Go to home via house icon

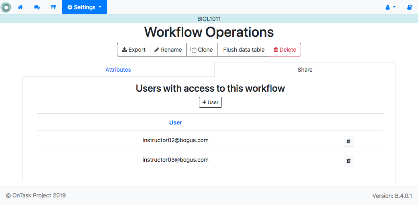coord(20,8)
